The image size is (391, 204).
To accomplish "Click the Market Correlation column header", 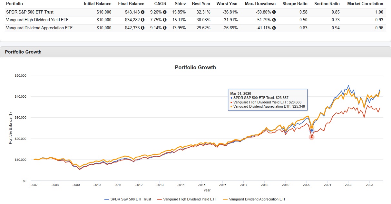I will [365, 4].
